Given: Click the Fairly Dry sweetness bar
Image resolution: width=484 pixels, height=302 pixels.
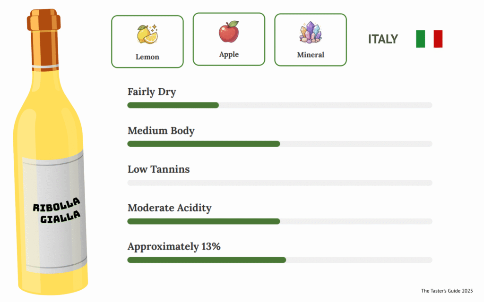Looking at the screenshot, I should pyautogui.click(x=279, y=105).
